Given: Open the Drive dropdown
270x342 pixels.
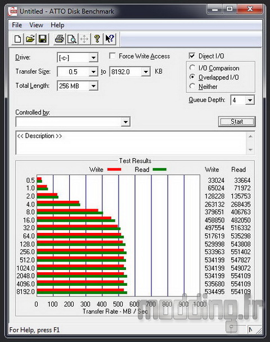Looking at the screenshot, I should tap(93, 58).
